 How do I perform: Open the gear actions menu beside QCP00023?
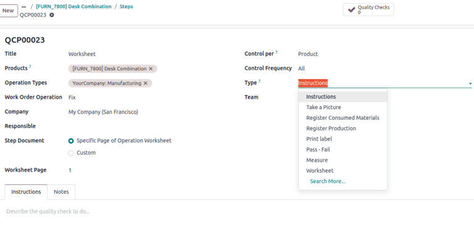52,15
